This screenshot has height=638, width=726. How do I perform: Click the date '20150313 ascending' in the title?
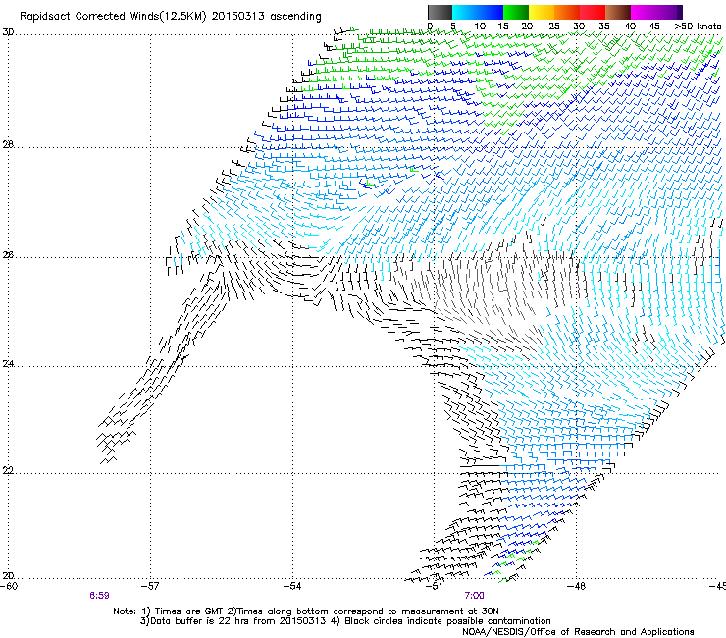[x=266, y=17]
